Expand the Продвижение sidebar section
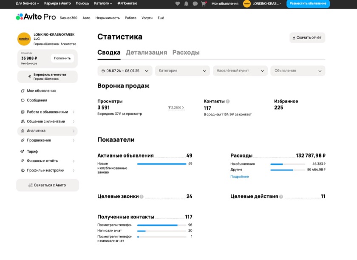Image resolution: width=357 pixels, height=260 pixels. click(x=47, y=140)
